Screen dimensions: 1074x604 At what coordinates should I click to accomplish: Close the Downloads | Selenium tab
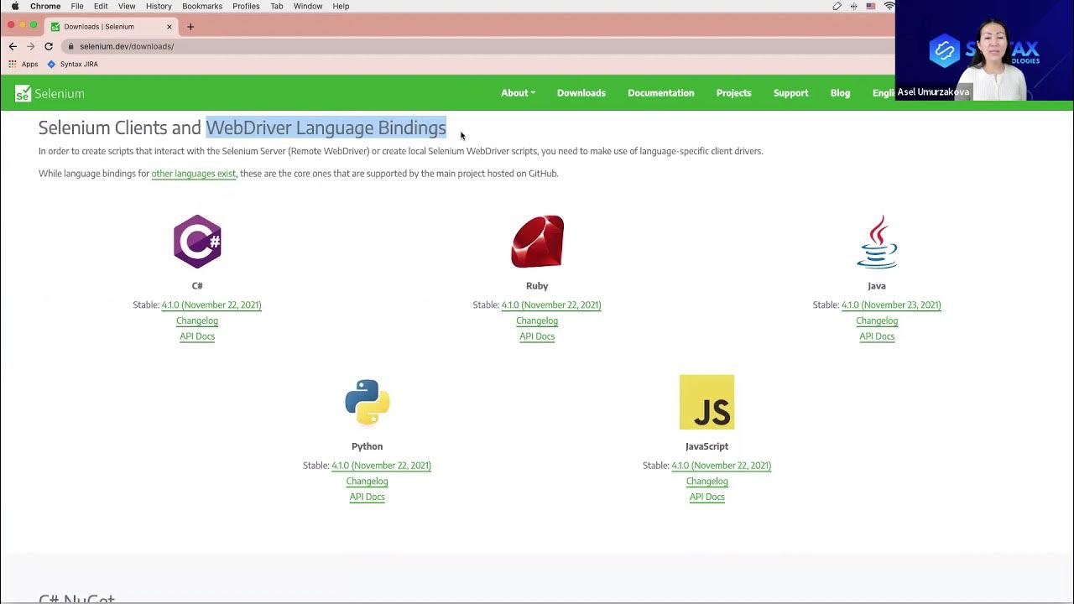(x=169, y=27)
